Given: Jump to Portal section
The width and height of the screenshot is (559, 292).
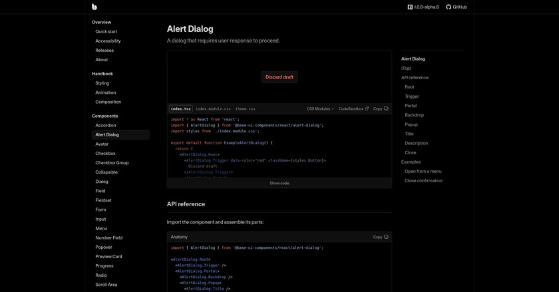Looking at the screenshot, I should click(x=411, y=106).
